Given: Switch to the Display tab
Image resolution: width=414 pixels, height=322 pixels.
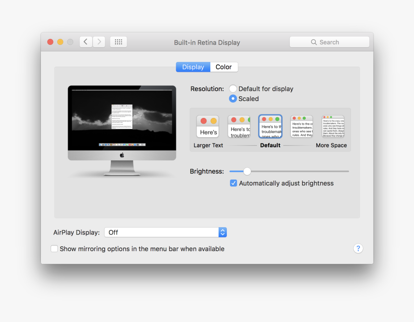Looking at the screenshot, I should [193, 67].
